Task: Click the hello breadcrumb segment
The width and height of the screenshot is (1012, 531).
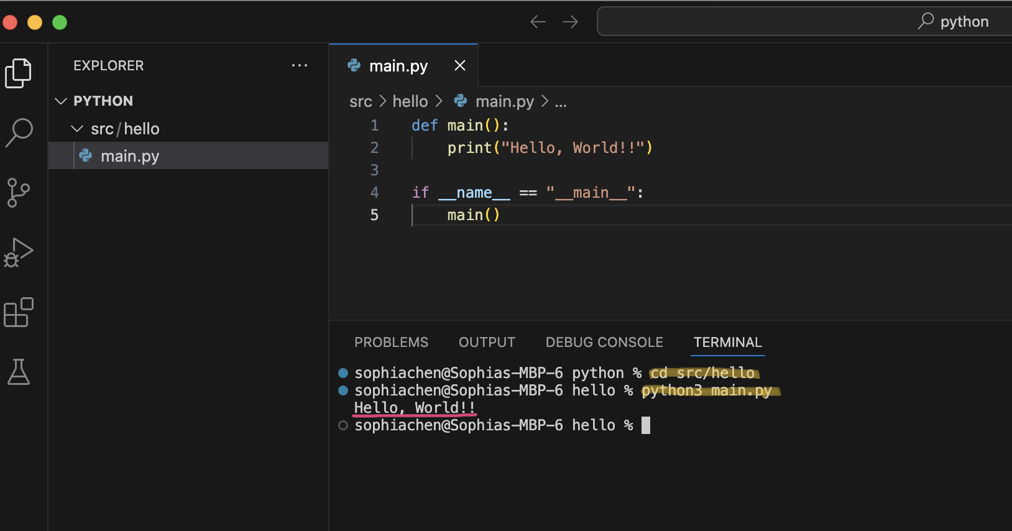Action: click(410, 101)
